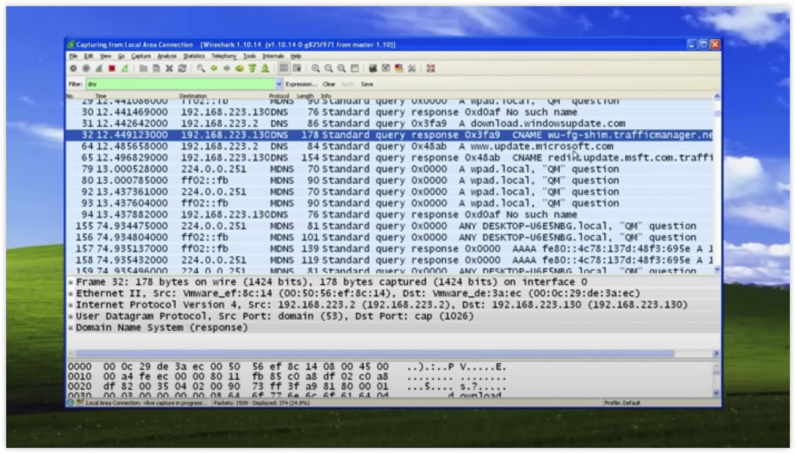This screenshot has width=796, height=454.
Task: Reset zoom to normal size
Action: [341, 69]
